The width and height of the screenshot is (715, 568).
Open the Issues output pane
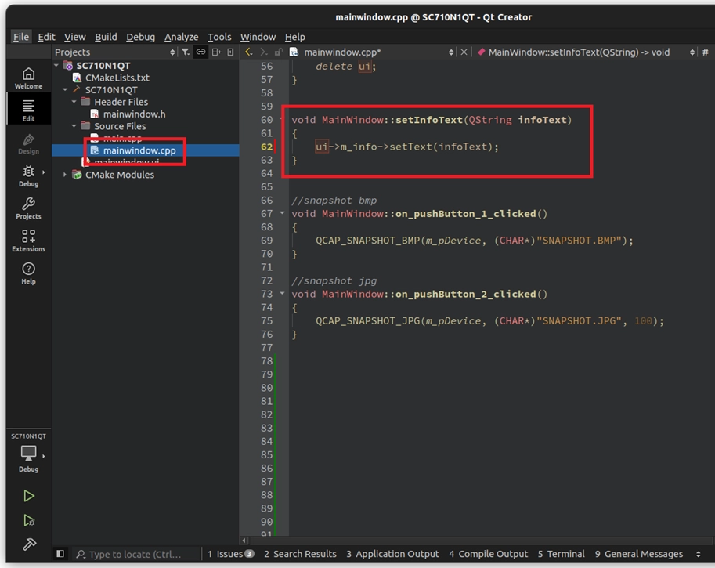tap(230, 554)
